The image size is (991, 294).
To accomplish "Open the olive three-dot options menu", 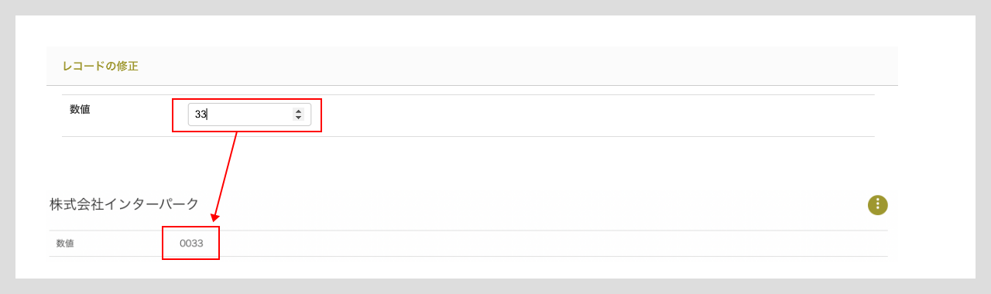I will 877,205.
